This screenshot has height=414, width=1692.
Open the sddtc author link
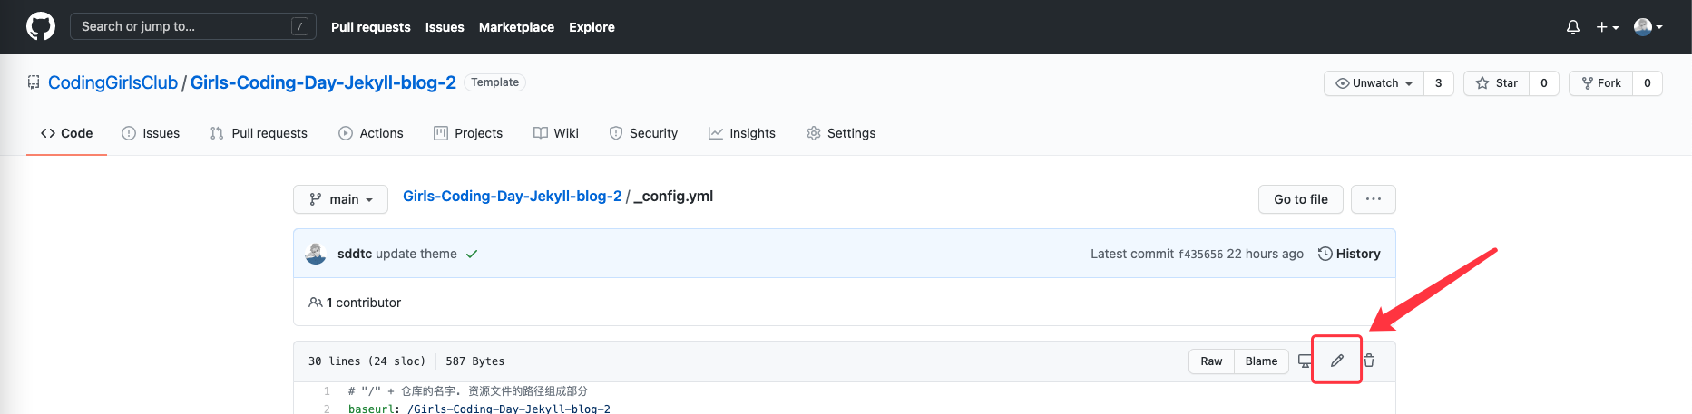[x=355, y=254]
